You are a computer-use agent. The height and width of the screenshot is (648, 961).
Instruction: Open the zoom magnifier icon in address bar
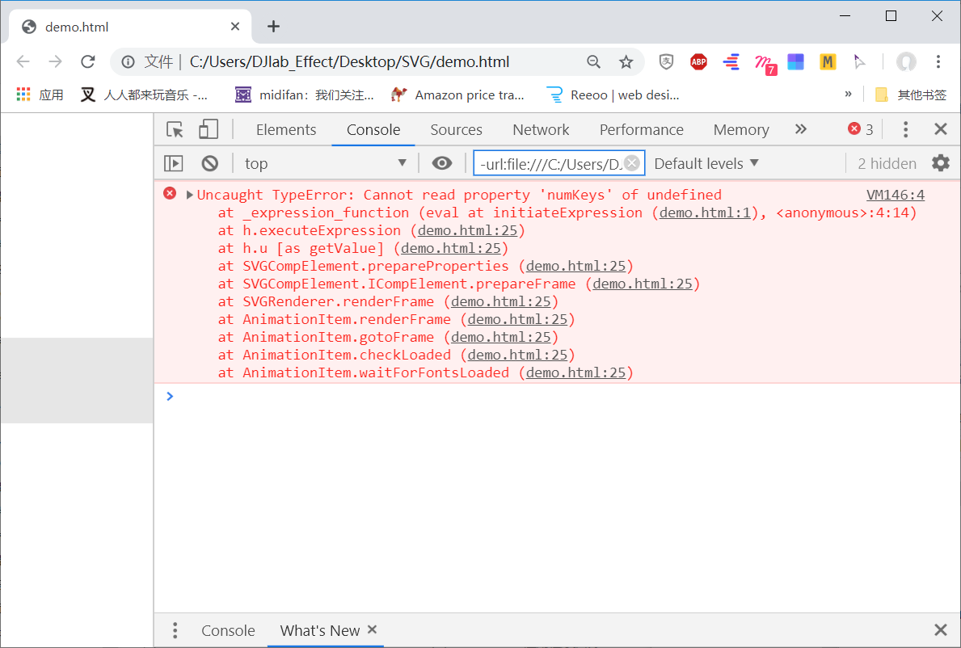[x=593, y=62]
